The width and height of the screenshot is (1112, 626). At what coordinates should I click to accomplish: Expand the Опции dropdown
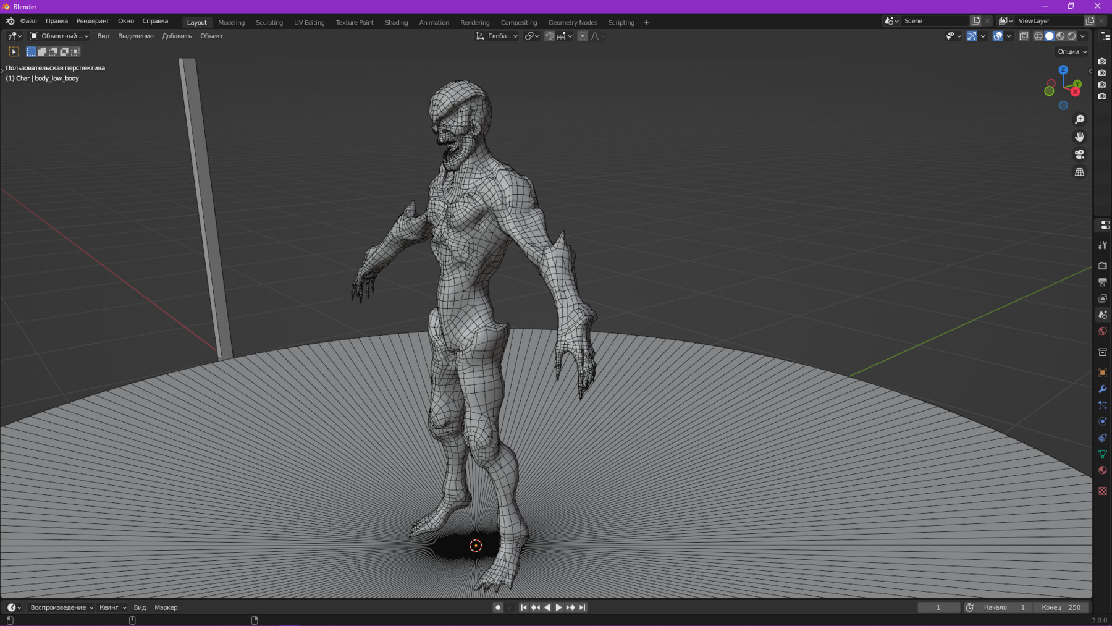coord(1071,51)
